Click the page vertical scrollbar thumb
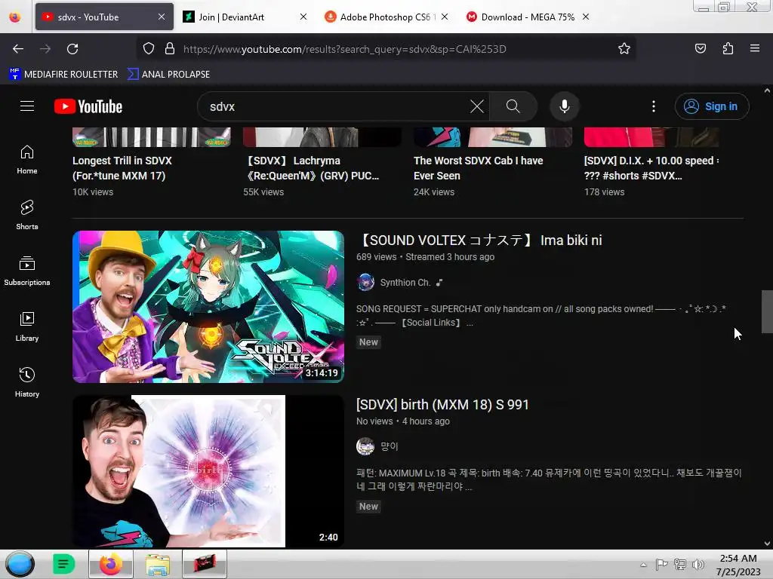This screenshot has width=773, height=579. point(767,311)
